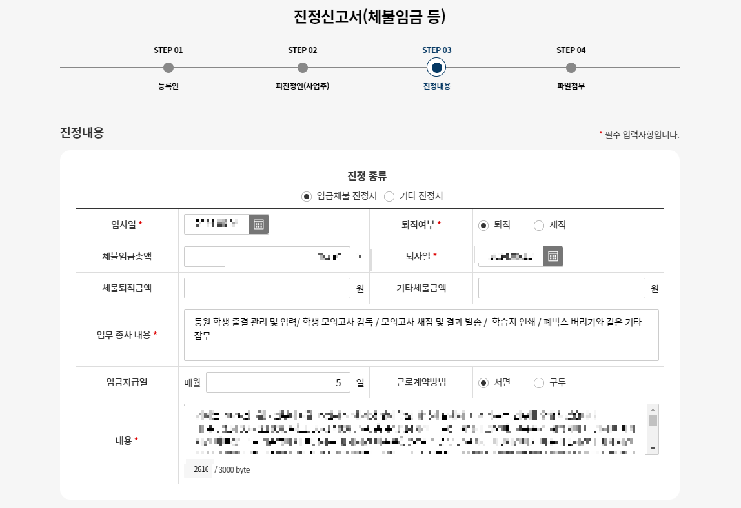741x508 pixels.
Task: Select the 기타 진정서 option
Action: [x=388, y=196]
